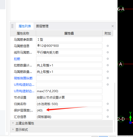Click the 保护层厚度 value field (40)

pyautogui.click(x=69, y=110)
